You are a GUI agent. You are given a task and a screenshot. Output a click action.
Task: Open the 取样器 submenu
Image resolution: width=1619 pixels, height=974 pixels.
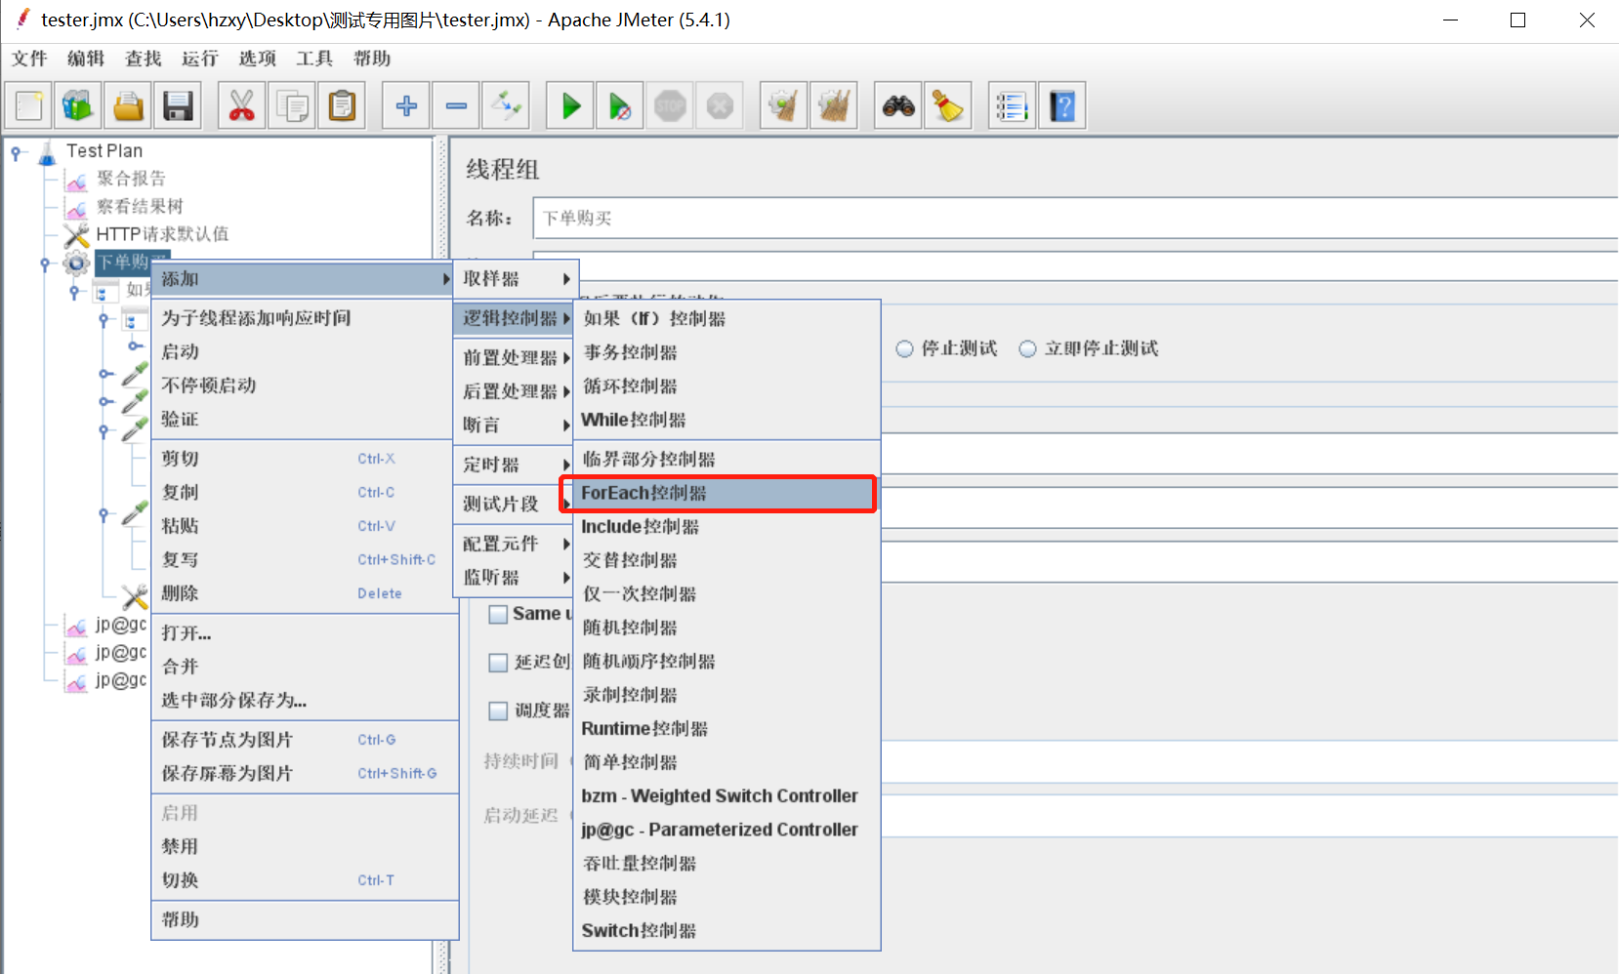(517, 279)
